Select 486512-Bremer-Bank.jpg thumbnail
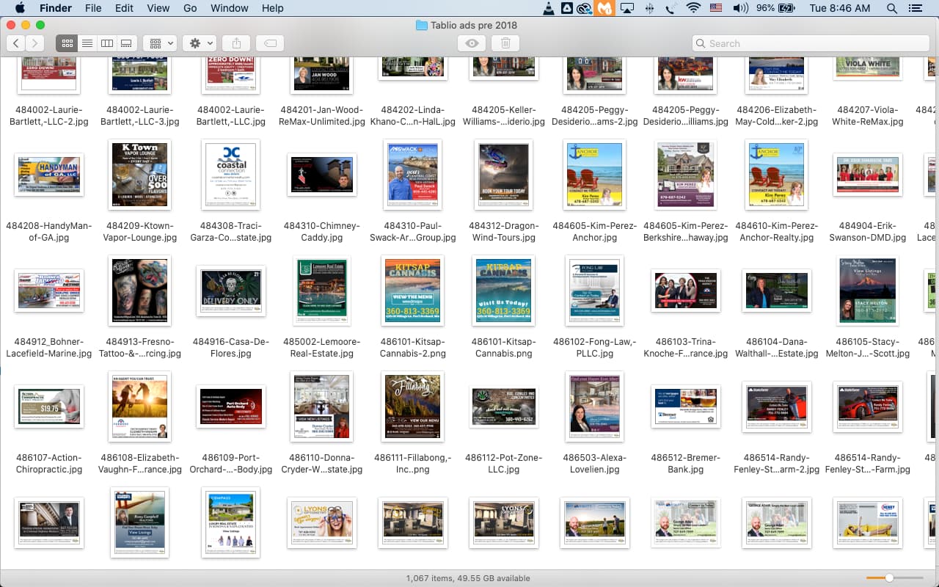The height and width of the screenshot is (587, 939). tap(685, 406)
